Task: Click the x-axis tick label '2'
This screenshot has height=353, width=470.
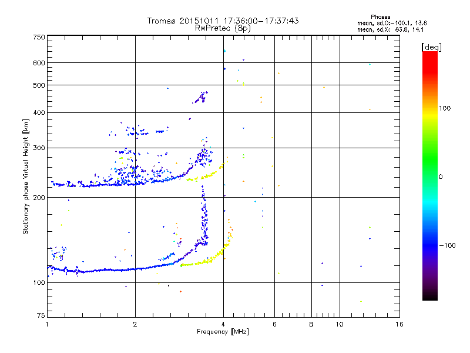Action: point(135,324)
